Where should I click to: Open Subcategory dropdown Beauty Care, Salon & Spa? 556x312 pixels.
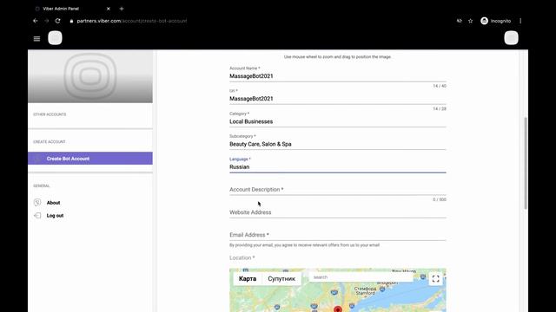[338, 144]
